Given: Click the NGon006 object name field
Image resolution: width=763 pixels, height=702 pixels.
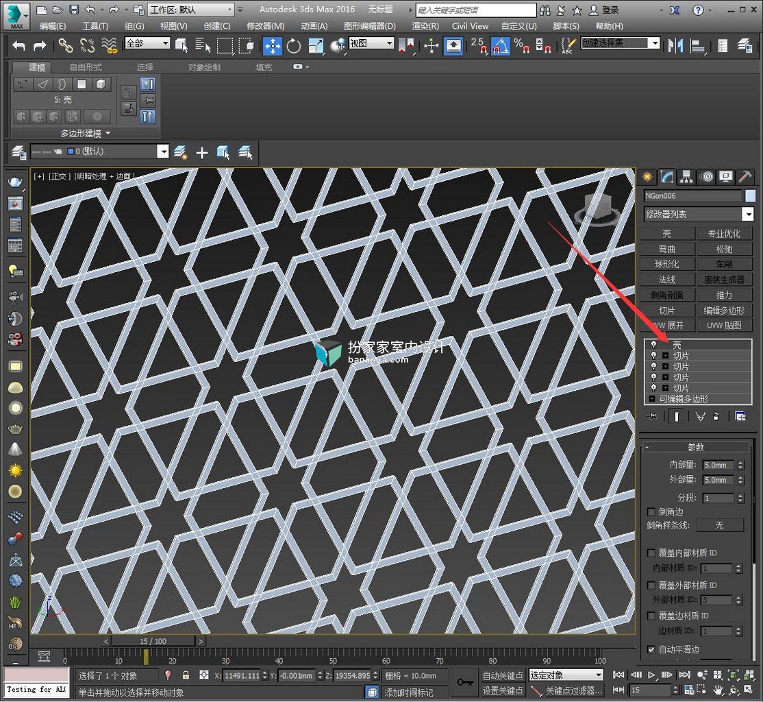Looking at the screenshot, I should 693,196.
